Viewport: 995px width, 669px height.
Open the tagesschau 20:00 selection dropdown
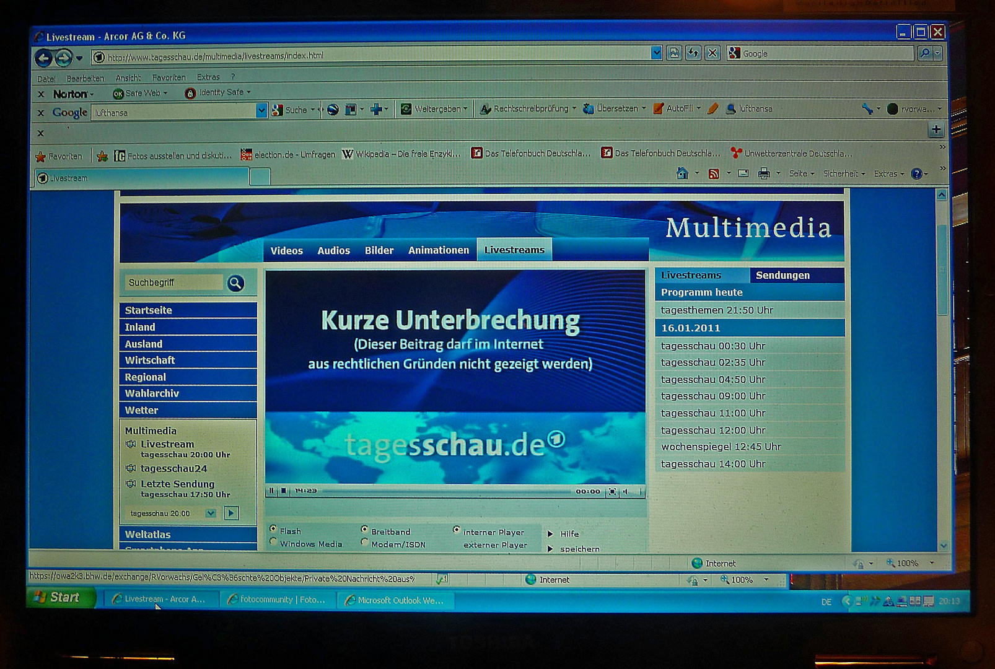click(211, 513)
